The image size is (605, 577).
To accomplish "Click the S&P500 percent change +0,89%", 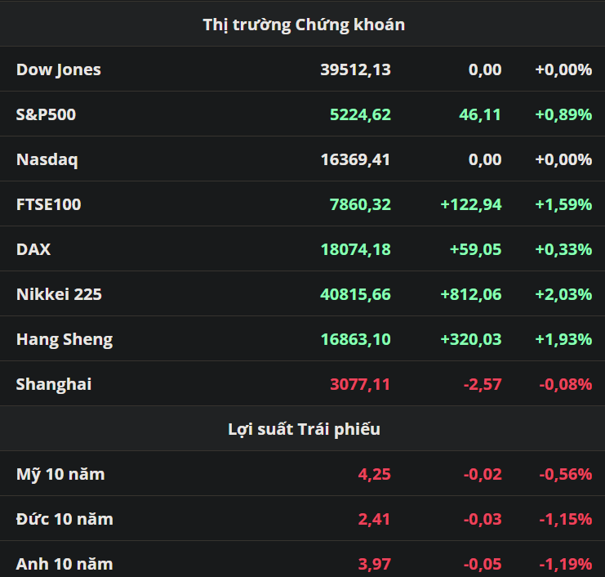I will pos(563,114).
